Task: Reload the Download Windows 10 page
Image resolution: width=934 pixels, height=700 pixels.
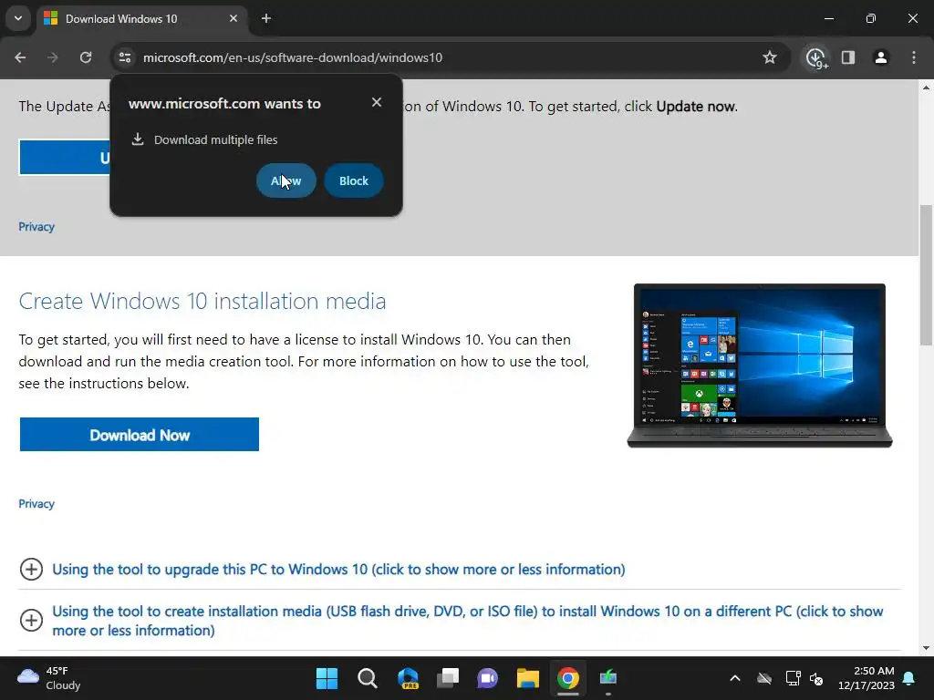Action: (x=86, y=57)
